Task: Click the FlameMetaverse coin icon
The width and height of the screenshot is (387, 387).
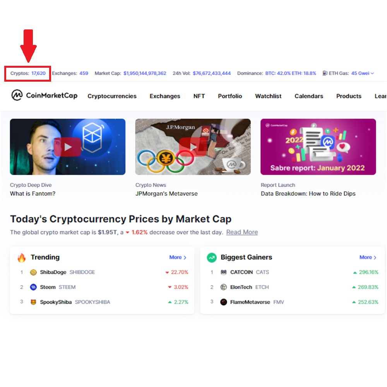Action: click(224, 302)
